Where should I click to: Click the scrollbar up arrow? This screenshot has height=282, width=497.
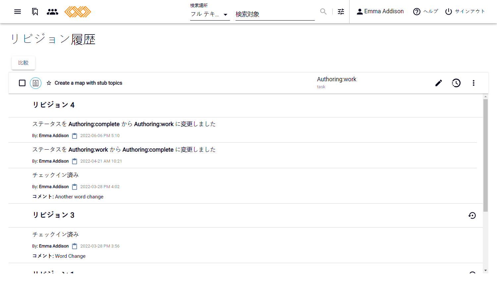485,97
